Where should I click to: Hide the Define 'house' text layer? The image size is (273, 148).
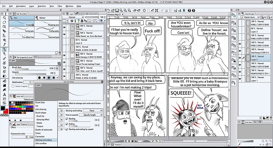coord(64,34)
